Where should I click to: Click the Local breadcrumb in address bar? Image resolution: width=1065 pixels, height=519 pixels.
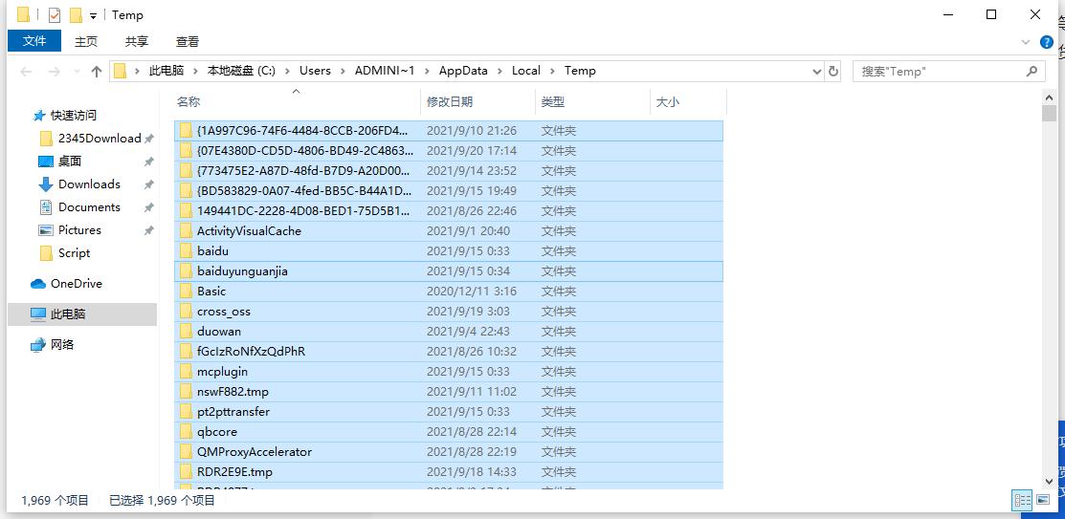[525, 71]
